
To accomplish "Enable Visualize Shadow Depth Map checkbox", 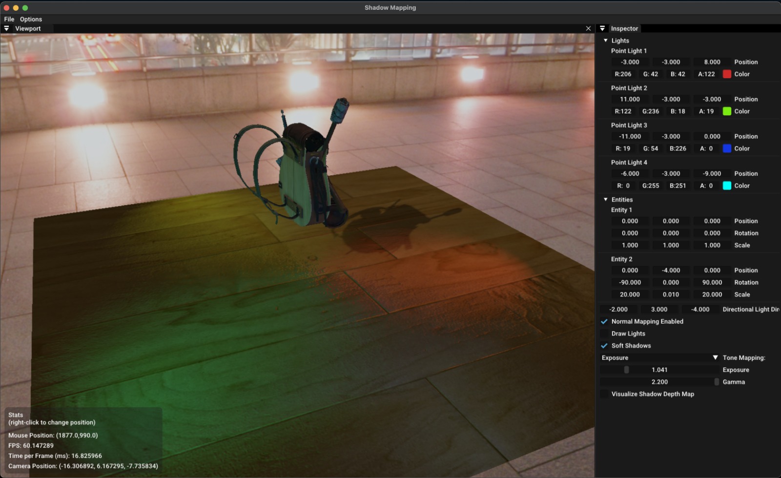I will pos(604,394).
